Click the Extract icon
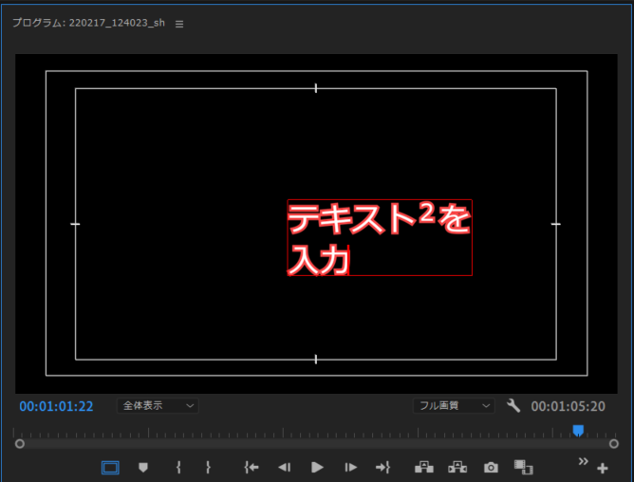Image resolution: width=634 pixels, height=482 pixels. click(457, 467)
